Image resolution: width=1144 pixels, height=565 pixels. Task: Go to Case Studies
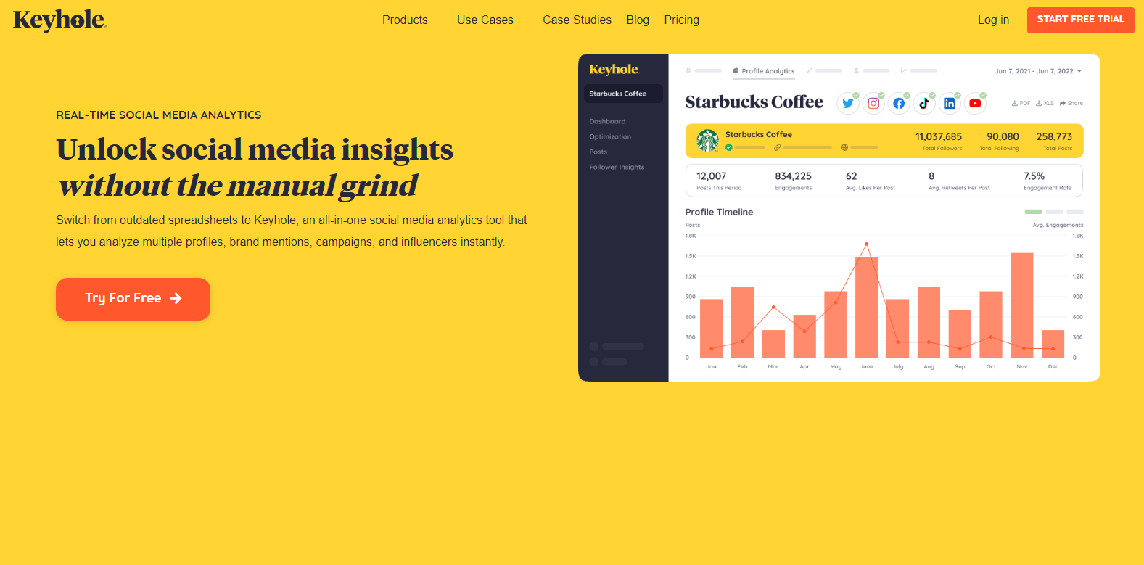[577, 20]
